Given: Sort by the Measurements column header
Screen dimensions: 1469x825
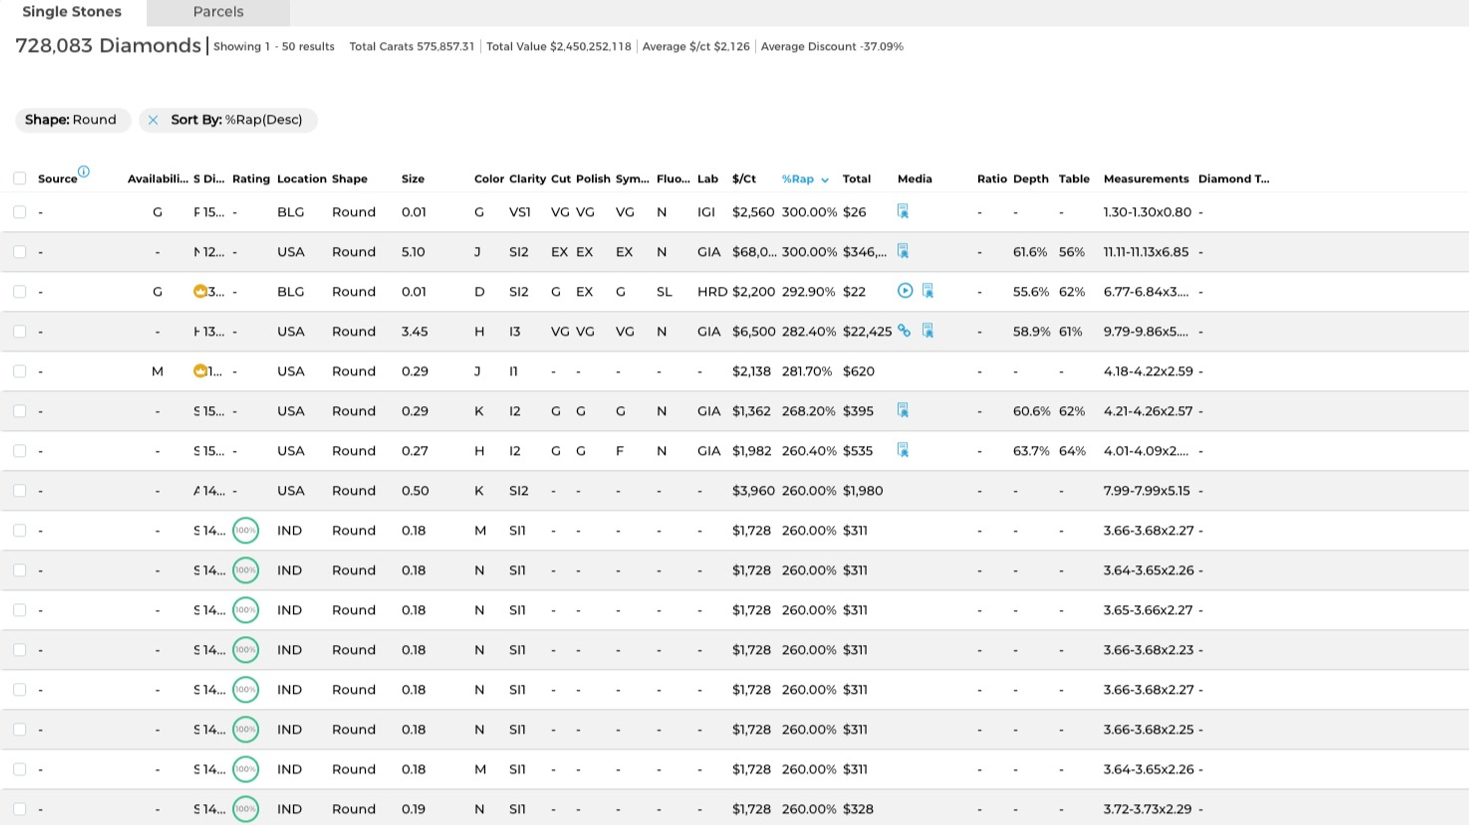Looking at the screenshot, I should [x=1146, y=179].
